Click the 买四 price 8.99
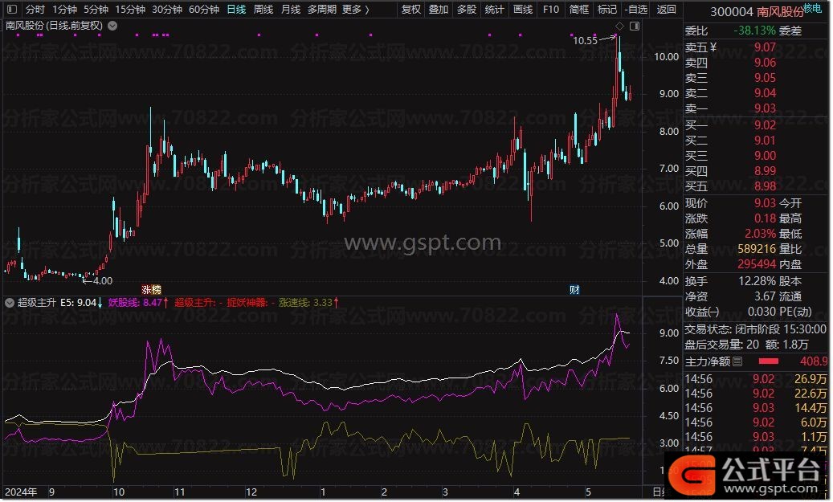The width and height of the screenshot is (833, 502). (765, 171)
